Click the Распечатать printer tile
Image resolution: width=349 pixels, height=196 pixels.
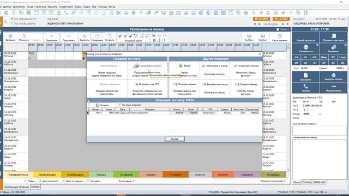[305, 48]
